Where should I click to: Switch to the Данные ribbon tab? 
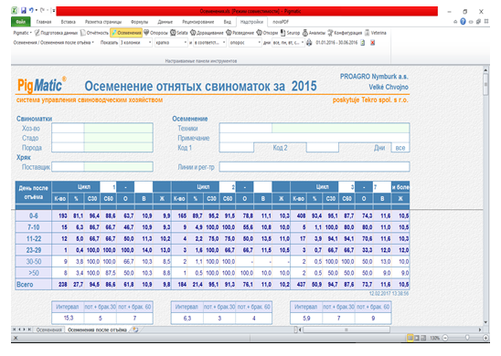pos(165,22)
